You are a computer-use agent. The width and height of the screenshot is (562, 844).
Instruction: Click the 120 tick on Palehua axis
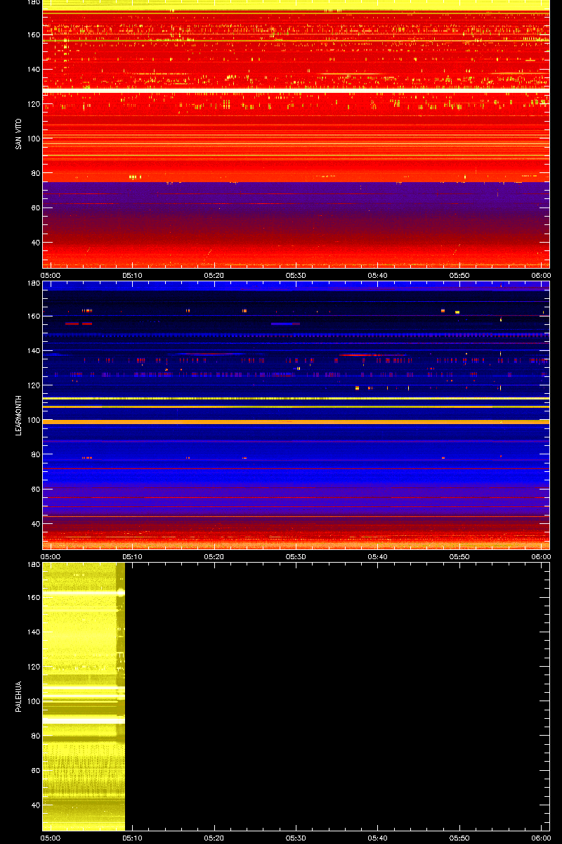click(x=33, y=667)
